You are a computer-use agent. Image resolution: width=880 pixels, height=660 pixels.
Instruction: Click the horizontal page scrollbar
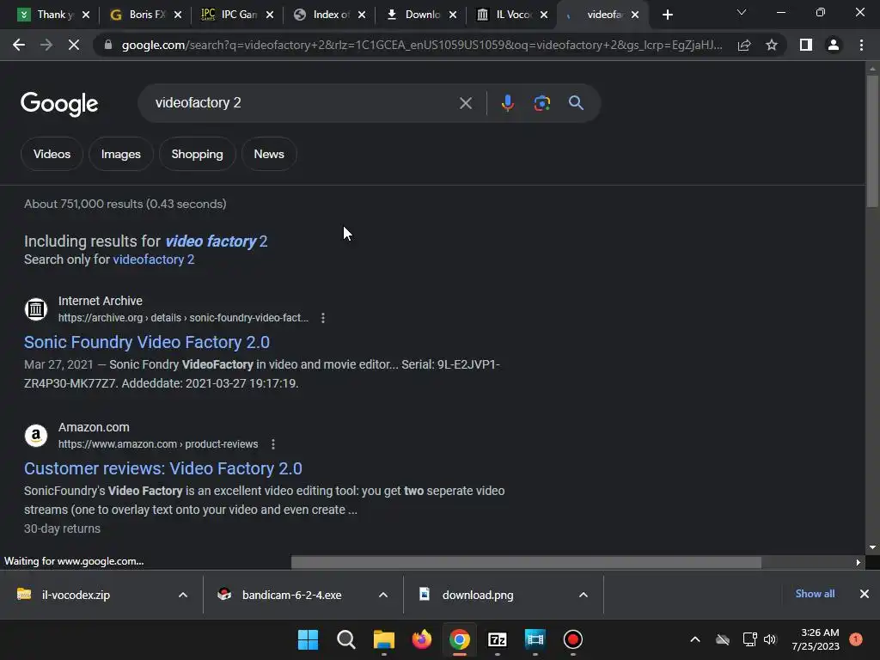coord(527,562)
